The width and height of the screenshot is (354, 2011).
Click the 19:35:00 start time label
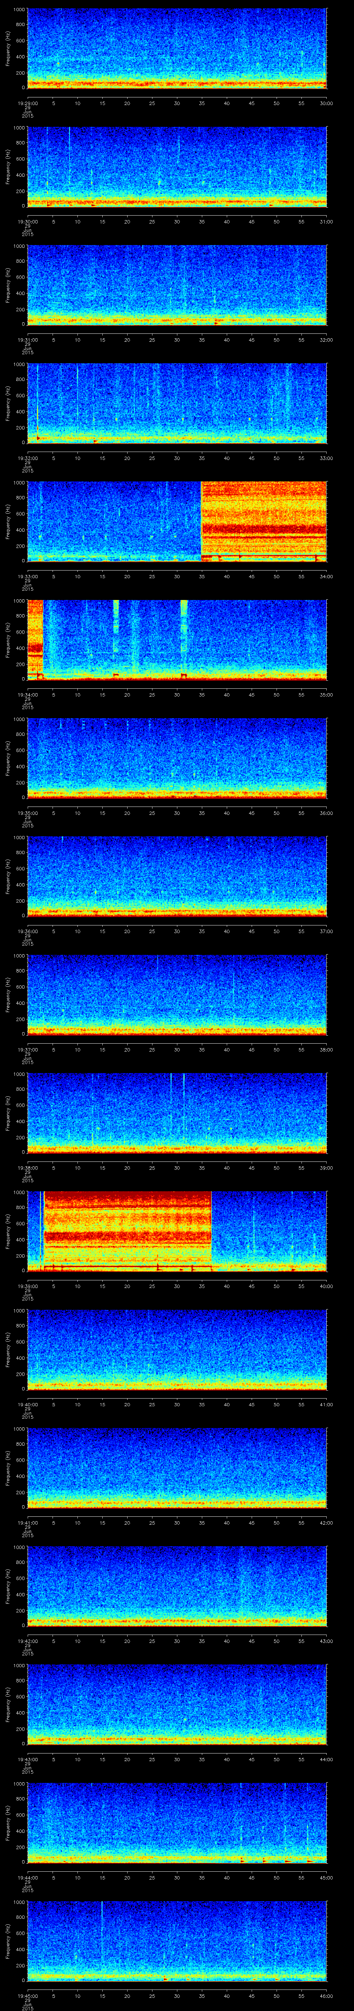[x=27, y=813]
